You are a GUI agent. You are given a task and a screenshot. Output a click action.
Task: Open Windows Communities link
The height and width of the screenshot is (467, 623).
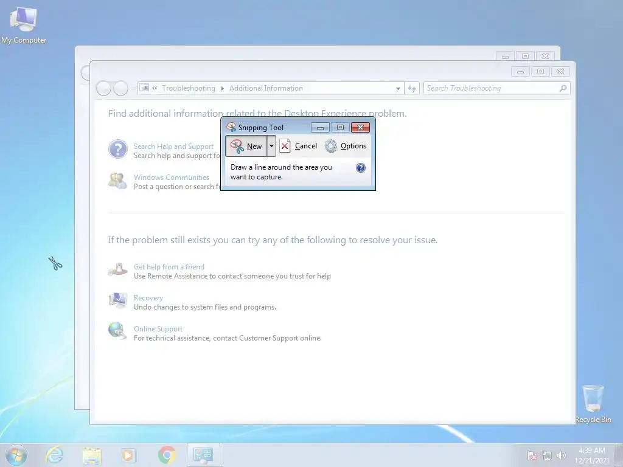tap(171, 178)
